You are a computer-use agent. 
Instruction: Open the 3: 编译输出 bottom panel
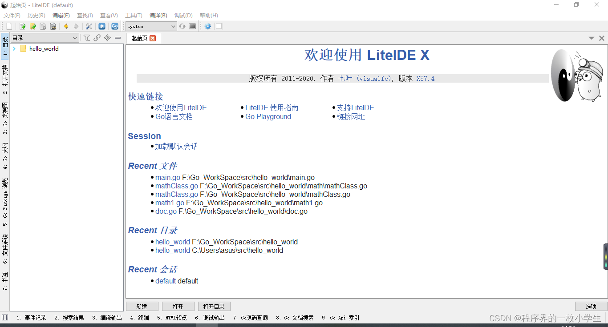107,318
